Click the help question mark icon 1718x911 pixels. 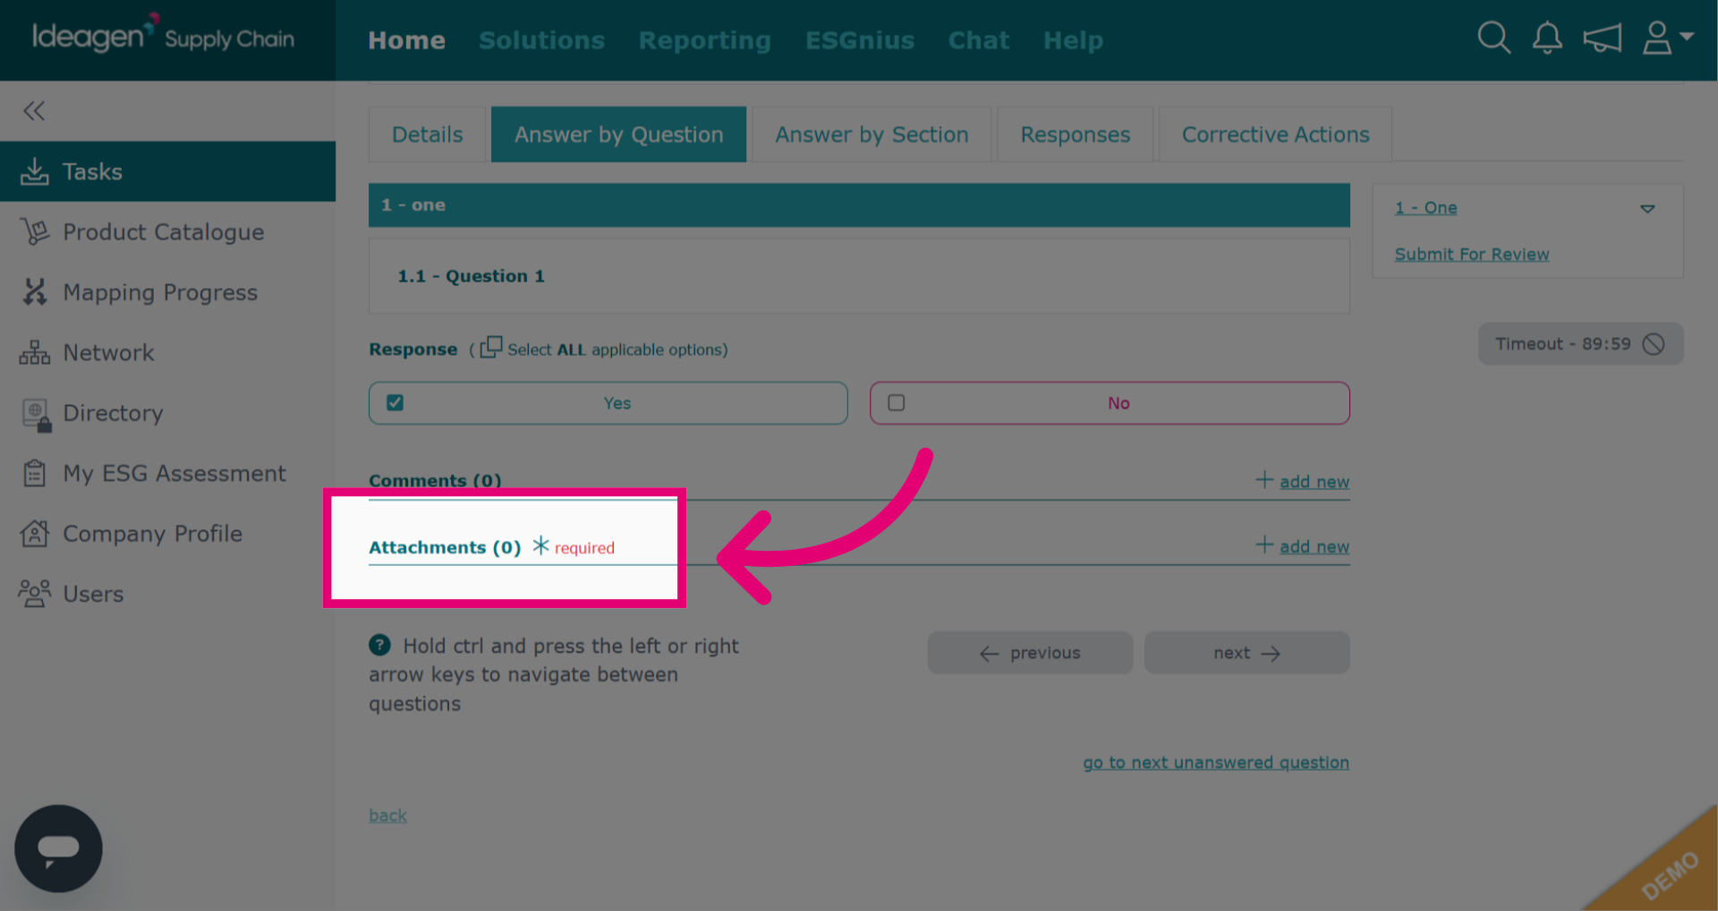click(379, 645)
